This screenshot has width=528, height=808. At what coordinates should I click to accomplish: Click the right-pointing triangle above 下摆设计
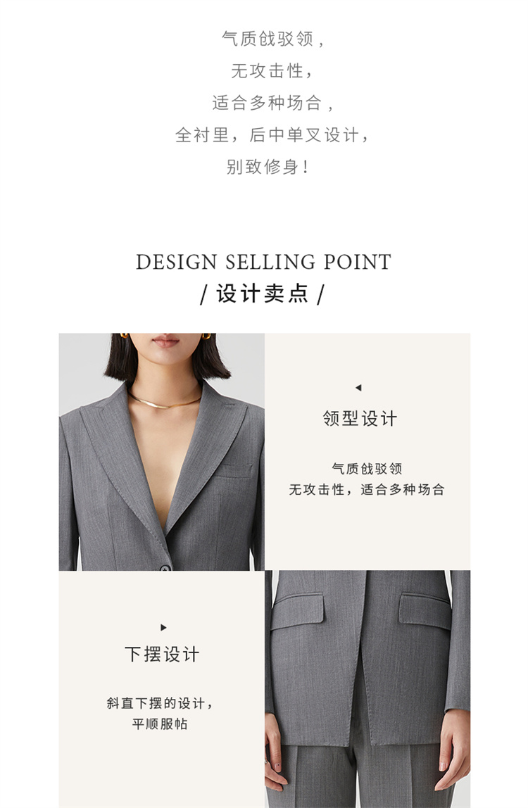pos(163,627)
